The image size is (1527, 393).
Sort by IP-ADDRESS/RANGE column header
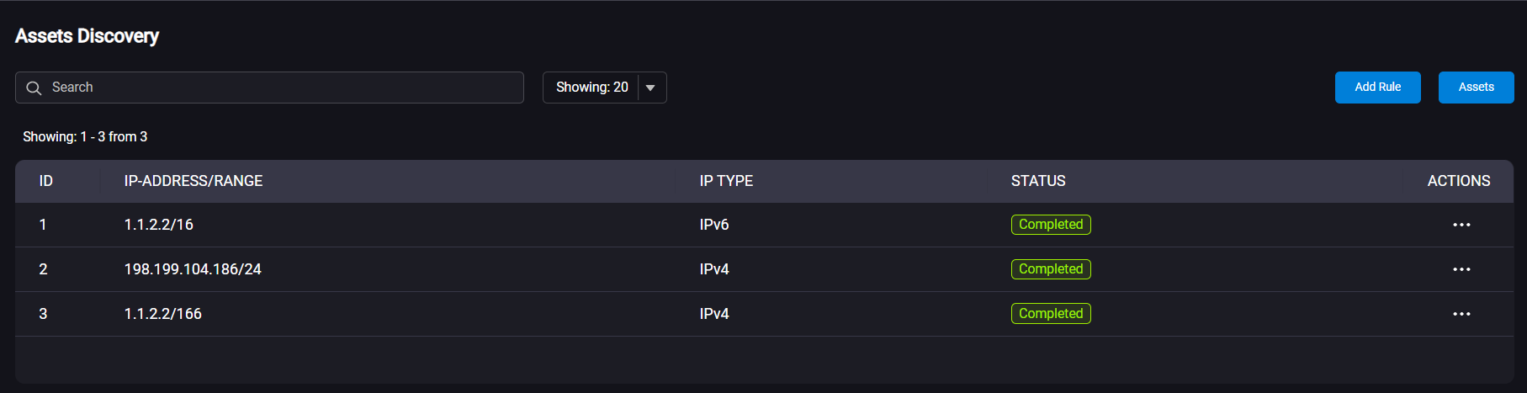point(194,181)
